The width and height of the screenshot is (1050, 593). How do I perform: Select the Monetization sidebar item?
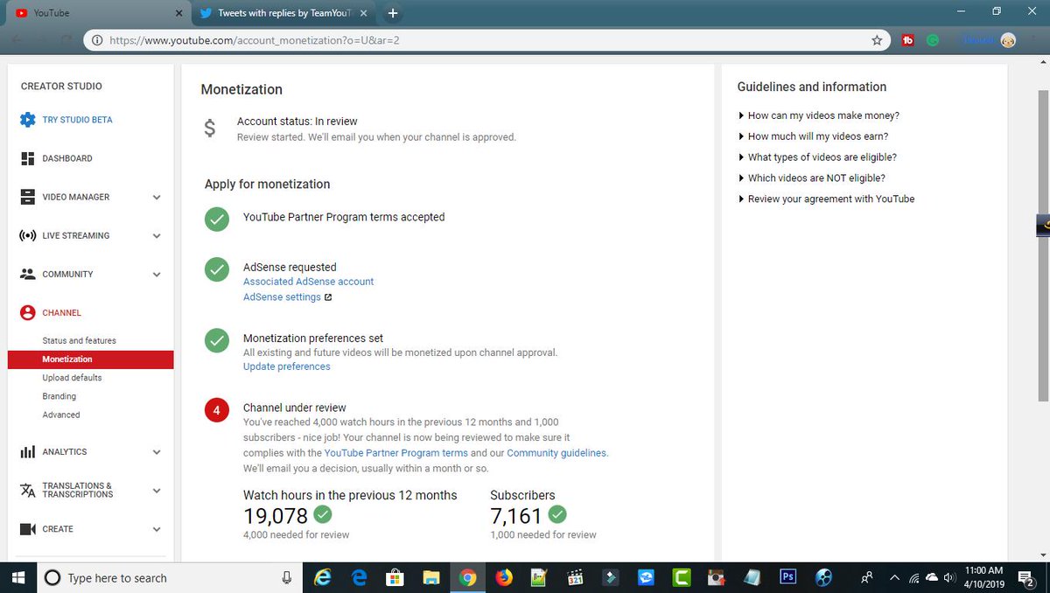coord(91,359)
